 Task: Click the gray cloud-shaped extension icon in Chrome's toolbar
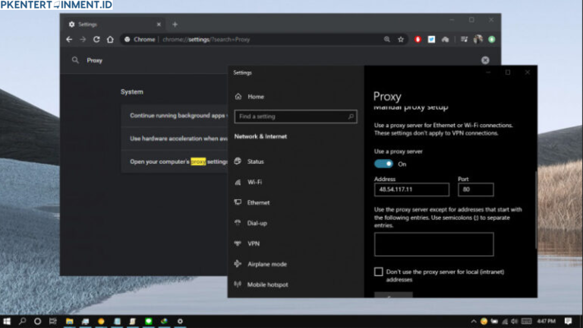[x=445, y=39]
